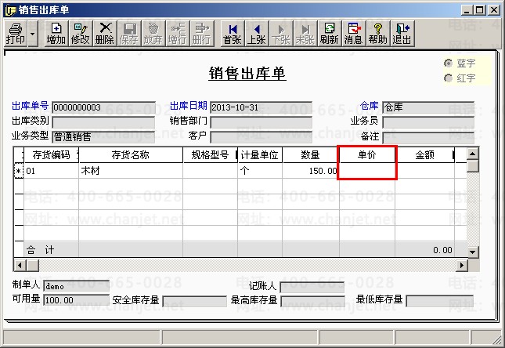Close the 销售出库单 window
This screenshot has height=348, width=505.
pos(493,10)
